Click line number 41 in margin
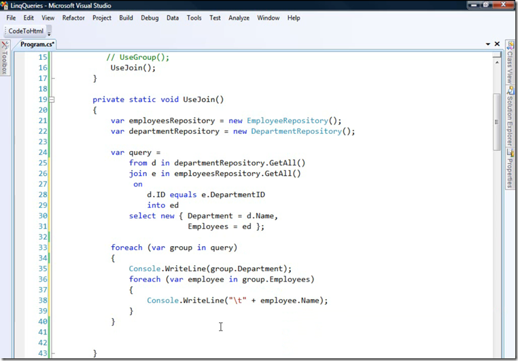This screenshot has height=361, width=518. pyautogui.click(x=43, y=332)
